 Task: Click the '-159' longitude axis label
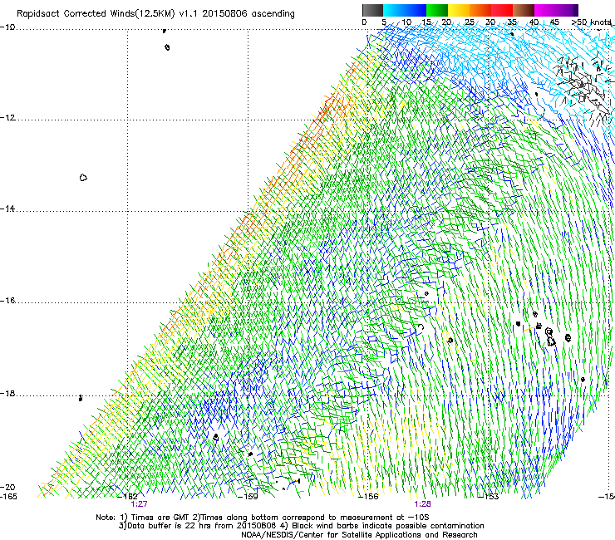click(x=248, y=497)
